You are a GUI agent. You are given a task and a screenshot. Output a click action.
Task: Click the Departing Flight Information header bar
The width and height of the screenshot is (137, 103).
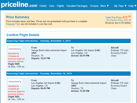[x=68, y=41]
